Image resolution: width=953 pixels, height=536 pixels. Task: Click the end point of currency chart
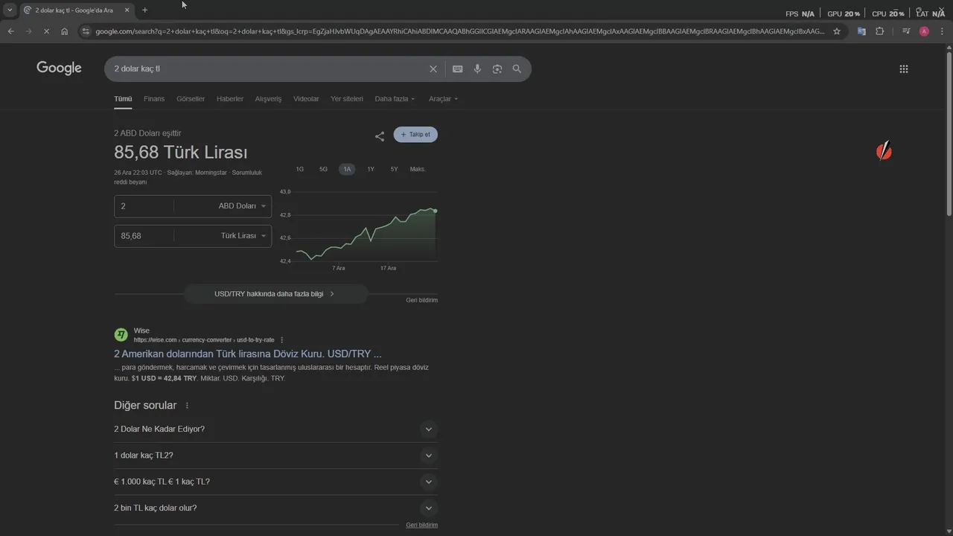pyautogui.click(x=436, y=211)
